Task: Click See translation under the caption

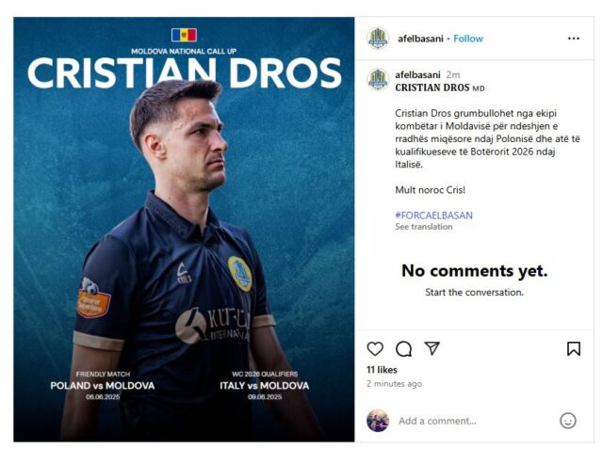Action: (423, 227)
